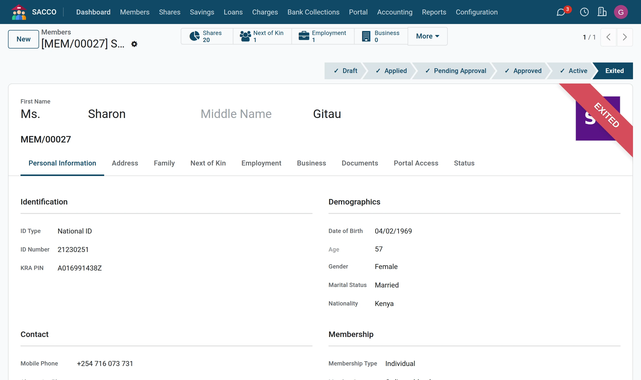The image size is (641, 380).
Task: Switch to the Documents tab
Action: click(360, 163)
